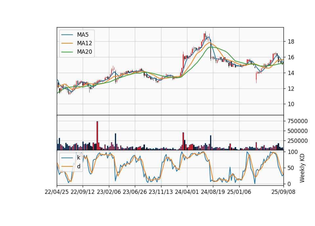Click the Weekly KD axis title
315x226 pixels.
click(302, 168)
